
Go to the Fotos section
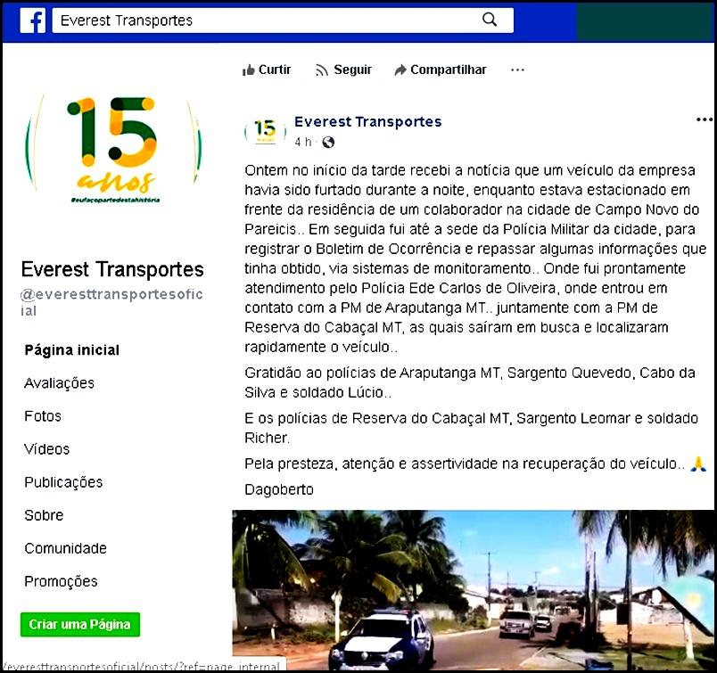43,416
